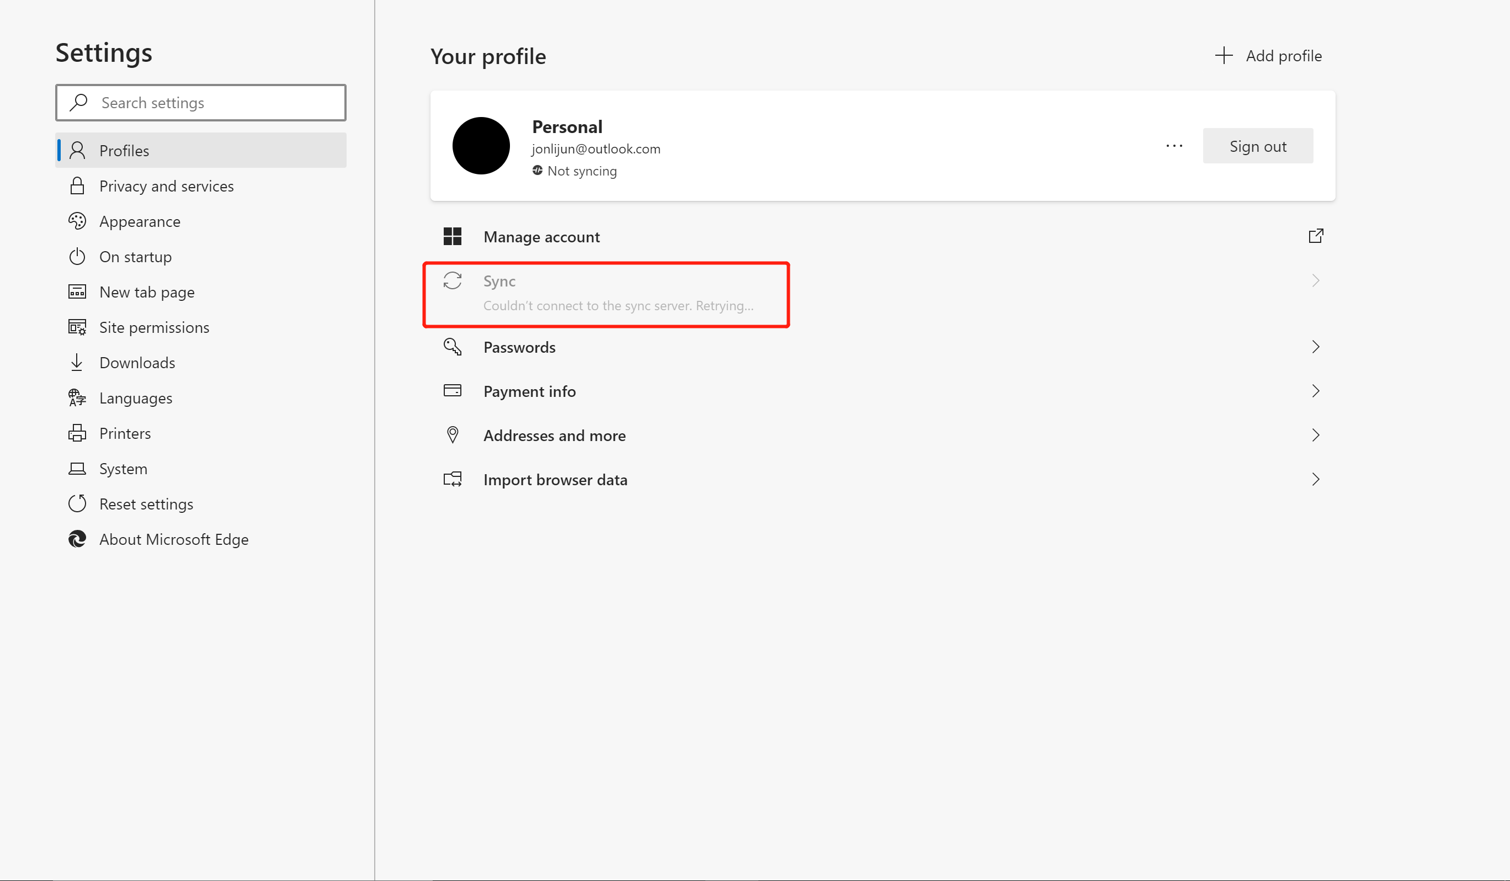Click the black profile avatar picture
1510x881 pixels.
481,146
